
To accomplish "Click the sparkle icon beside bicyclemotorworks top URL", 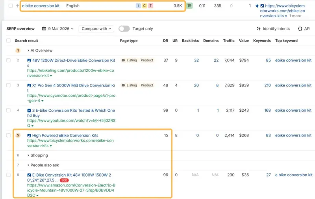I will 257,6.
